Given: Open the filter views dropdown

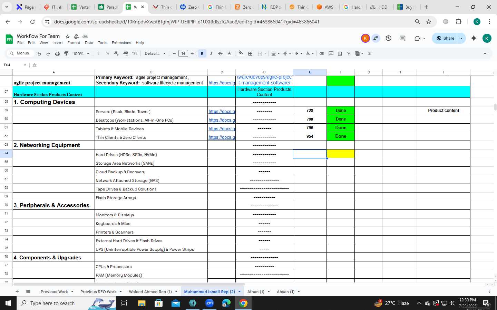Looking at the screenshot, I should [359, 53].
